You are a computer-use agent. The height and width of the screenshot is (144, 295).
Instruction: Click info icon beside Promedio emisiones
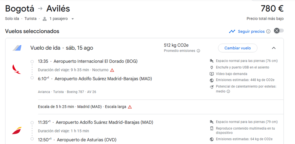[x=198, y=51]
